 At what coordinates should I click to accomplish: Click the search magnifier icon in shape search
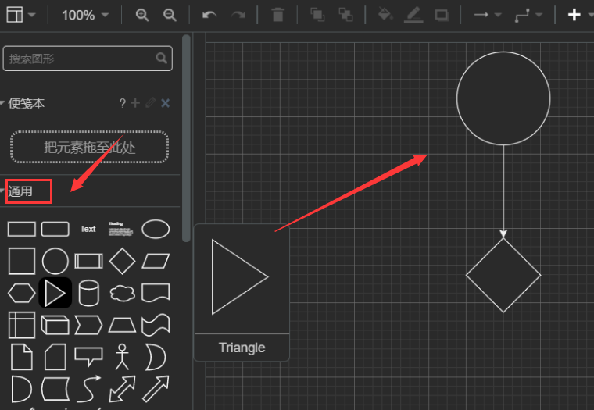[x=161, y=59]
